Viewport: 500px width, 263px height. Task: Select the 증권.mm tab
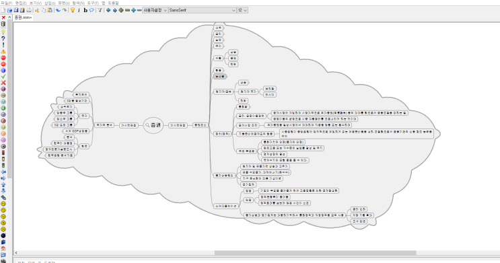coord(23,17)
